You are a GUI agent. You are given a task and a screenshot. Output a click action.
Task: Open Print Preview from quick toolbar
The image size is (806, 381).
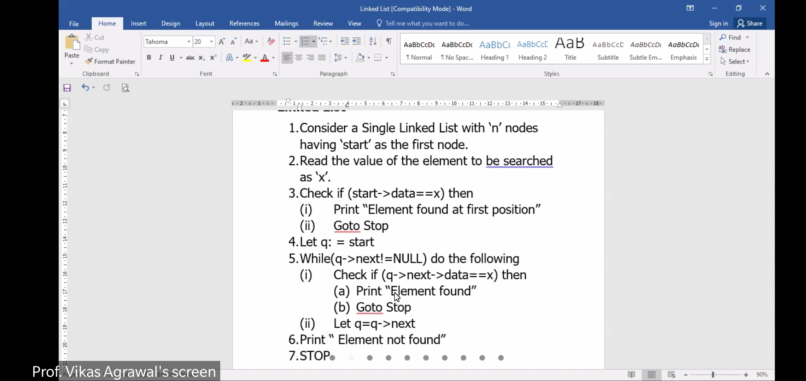[x=125, y=88]
